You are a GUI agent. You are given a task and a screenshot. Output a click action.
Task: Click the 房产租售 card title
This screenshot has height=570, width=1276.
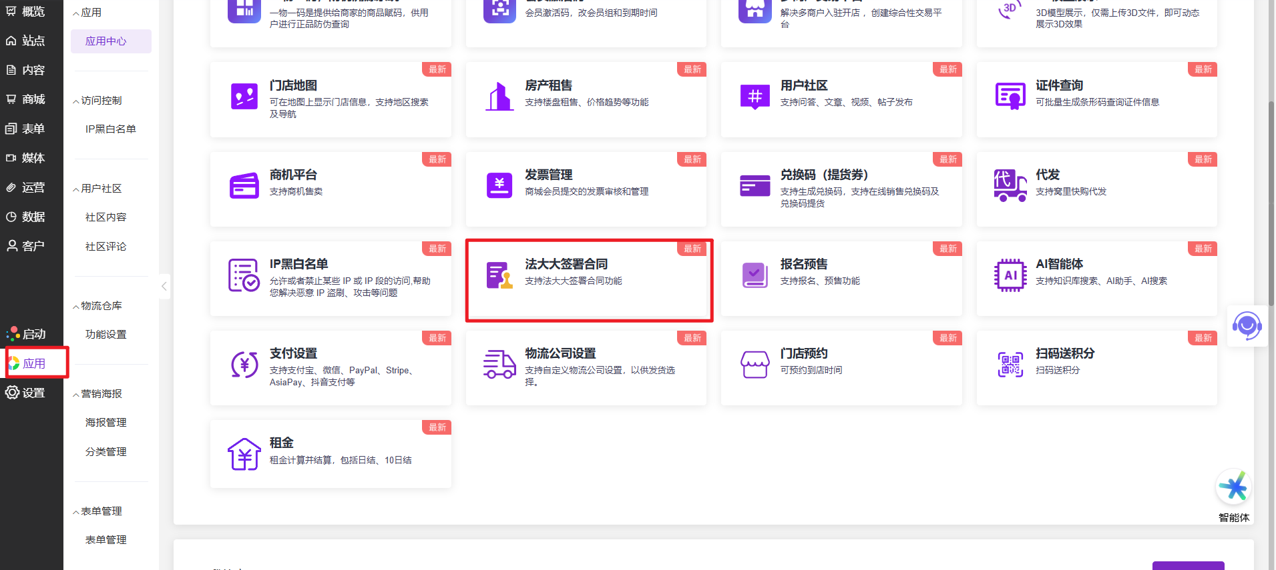(549, 85)
